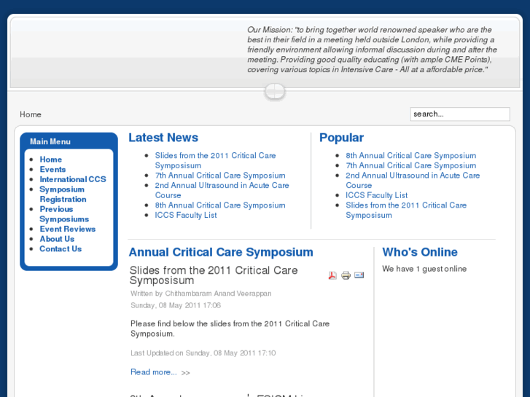530x397 pixels.
Task: Open Previous Symposiums menu item
Action: pos(64,214)
